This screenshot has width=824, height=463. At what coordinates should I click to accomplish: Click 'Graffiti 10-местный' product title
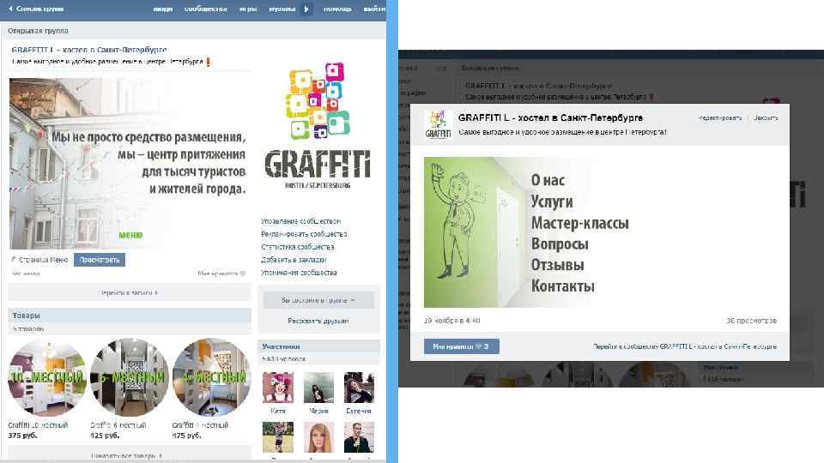(38, 425)
